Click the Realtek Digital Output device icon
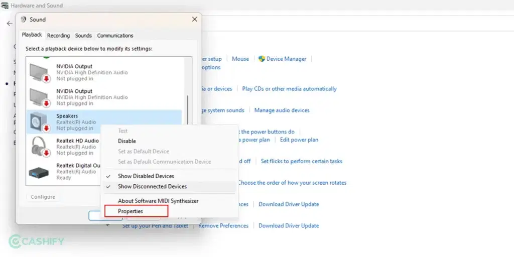 [39, 173]
